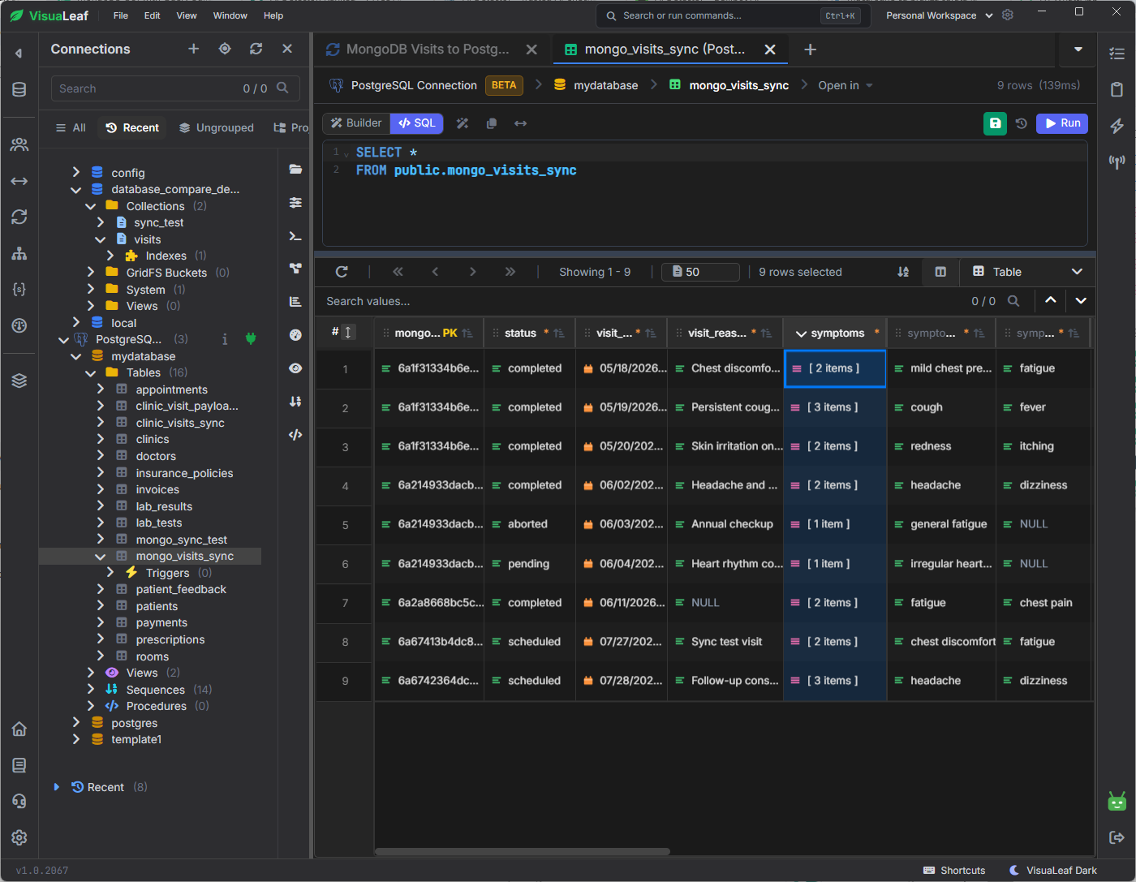Open Shortcuts in status bar
The height and width of the screenshot is (882, 1136).
(954, 871)
